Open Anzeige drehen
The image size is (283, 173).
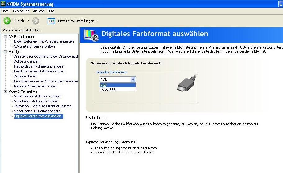26,76
